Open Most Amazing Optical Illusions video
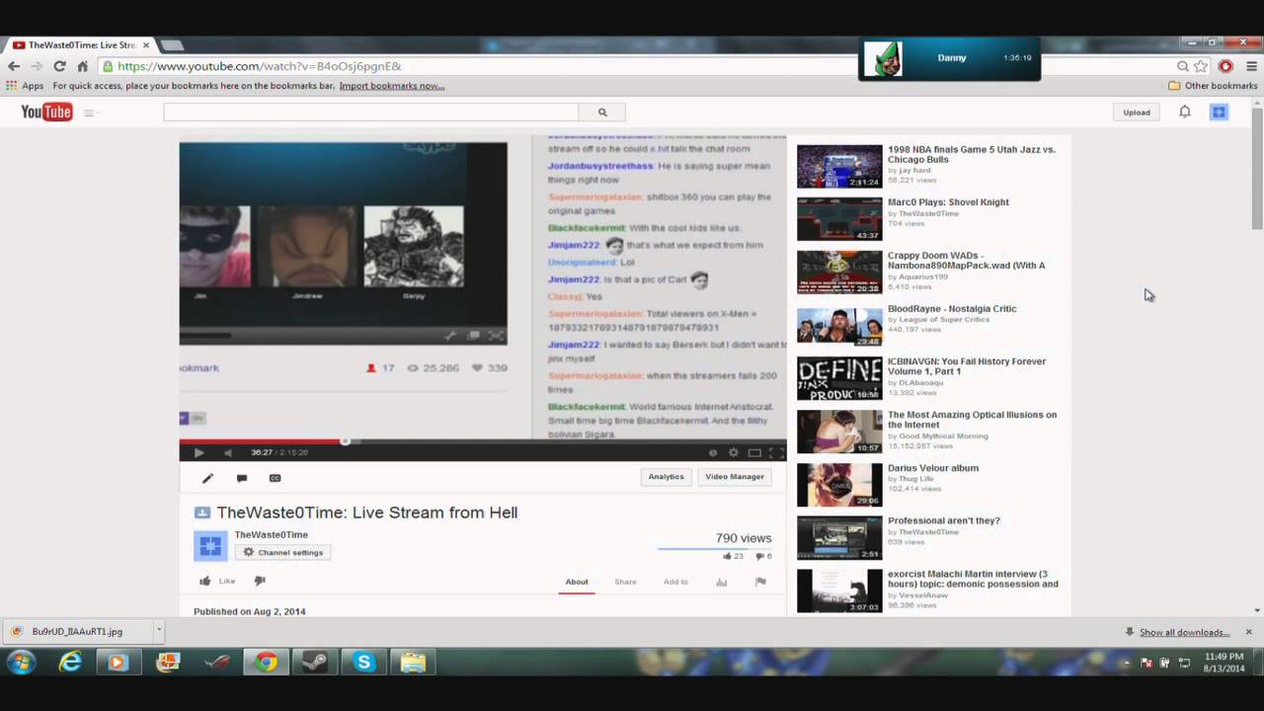The width and height of the screenshot is (1264, 711). pyautogui.click(x=972, y=420)
